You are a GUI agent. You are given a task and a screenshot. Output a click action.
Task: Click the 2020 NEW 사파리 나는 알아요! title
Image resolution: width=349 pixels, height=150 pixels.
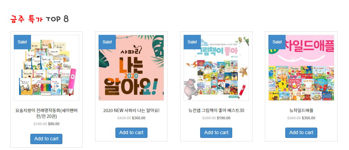point(131,111)
